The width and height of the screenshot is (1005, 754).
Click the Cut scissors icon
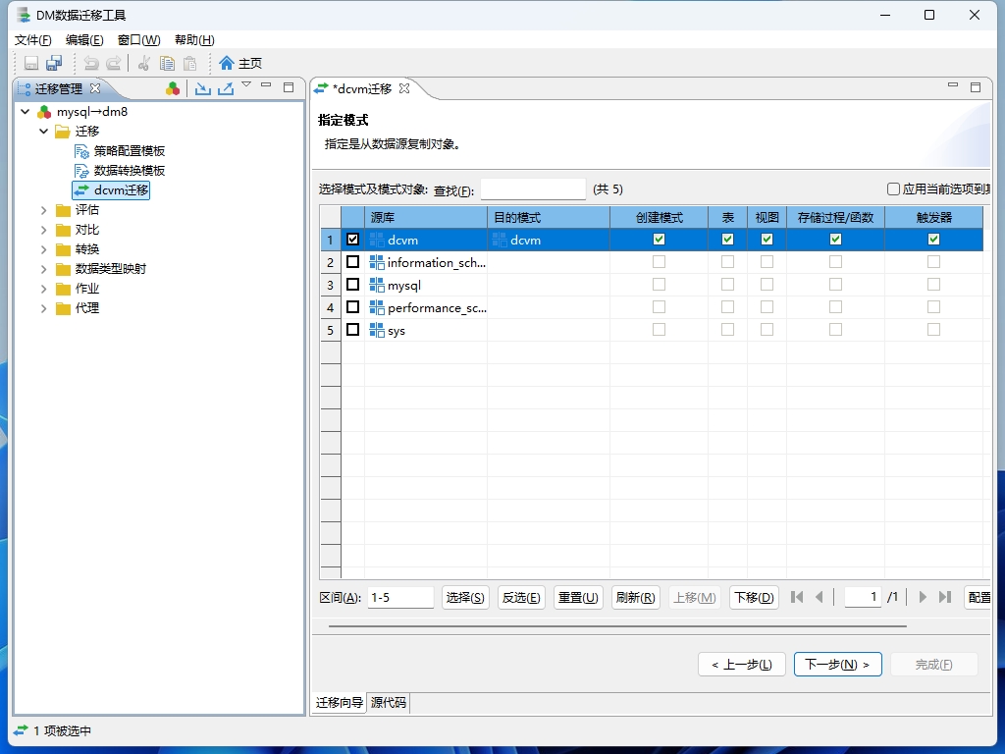pos(144,63)
